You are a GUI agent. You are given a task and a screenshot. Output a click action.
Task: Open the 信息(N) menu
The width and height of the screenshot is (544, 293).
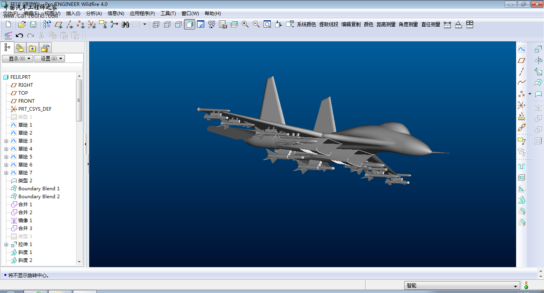116,14
